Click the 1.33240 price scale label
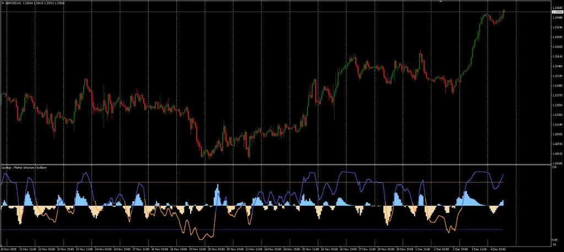564x252 pixels. tap(557, 27)
